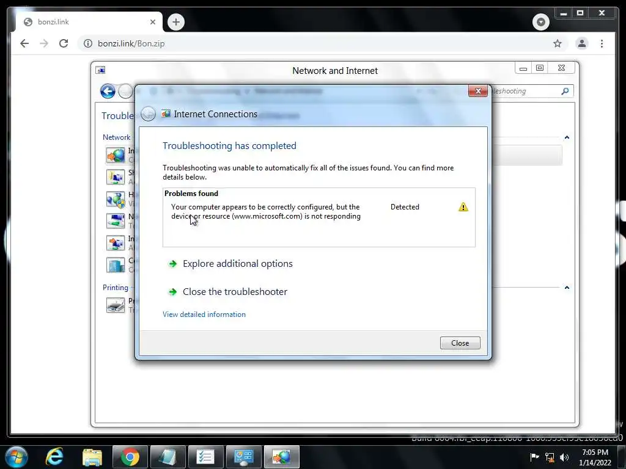Collapse the Network section chevron
The image size is (626, 469).
(x=567, y=137)
